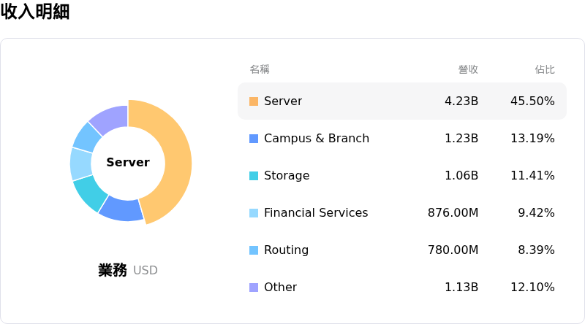Click the Server label in donut center
Screen dimensions: 585x324
[x=128, y=163]
